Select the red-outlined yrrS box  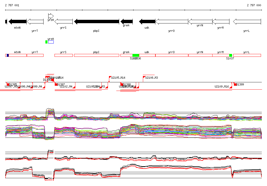click(x=64, y=55)
